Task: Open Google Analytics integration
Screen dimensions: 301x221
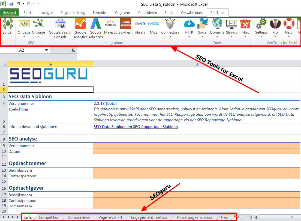Action: pos(80,28)
